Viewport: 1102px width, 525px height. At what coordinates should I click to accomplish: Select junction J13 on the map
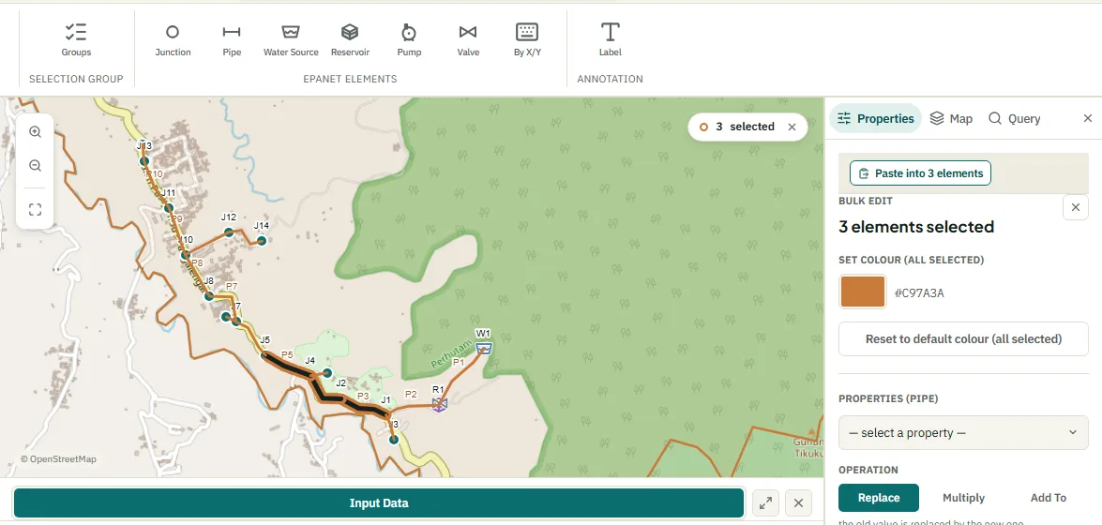coord(144,161)
